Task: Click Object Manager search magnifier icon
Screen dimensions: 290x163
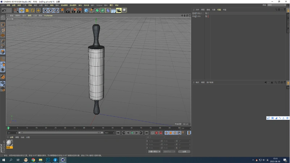Action: 276,10
